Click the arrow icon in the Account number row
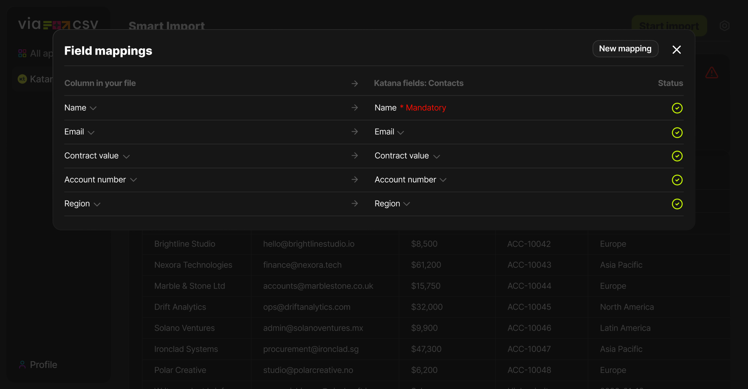This screenshot has height=389, width=748. (x=355, y=180)
